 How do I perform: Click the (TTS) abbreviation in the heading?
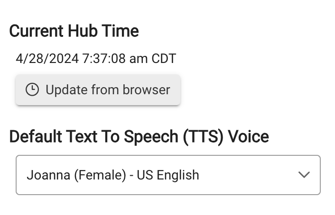pyautogui.click(x=204, y=137)
